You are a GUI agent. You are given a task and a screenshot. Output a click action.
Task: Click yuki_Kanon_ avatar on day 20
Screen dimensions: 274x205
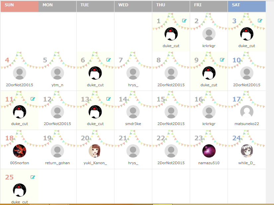95,151
